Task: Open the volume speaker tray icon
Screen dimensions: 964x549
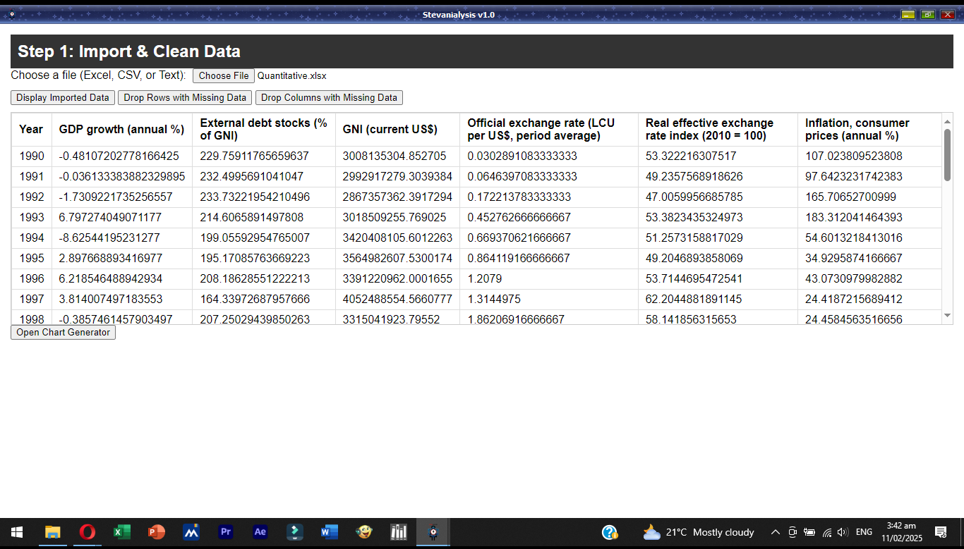Action: pyautogui.click(x=843, y=532)
